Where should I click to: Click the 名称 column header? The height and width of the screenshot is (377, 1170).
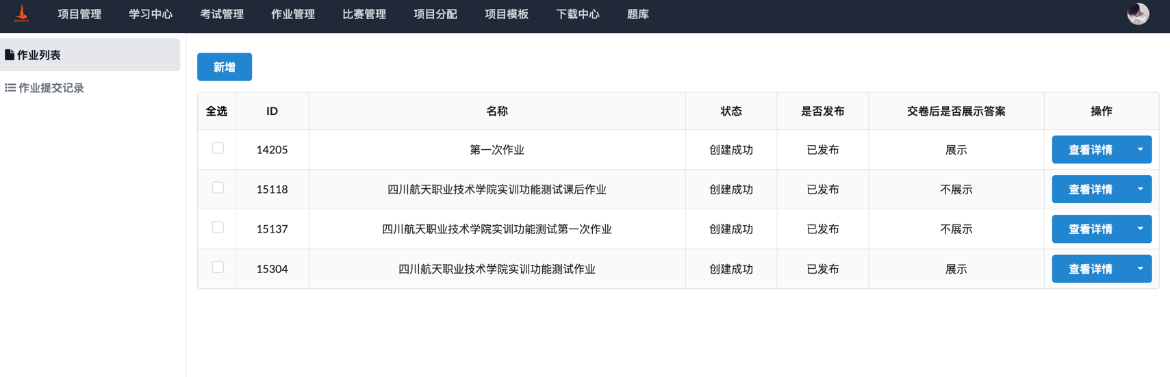click(x=497, y=111)
